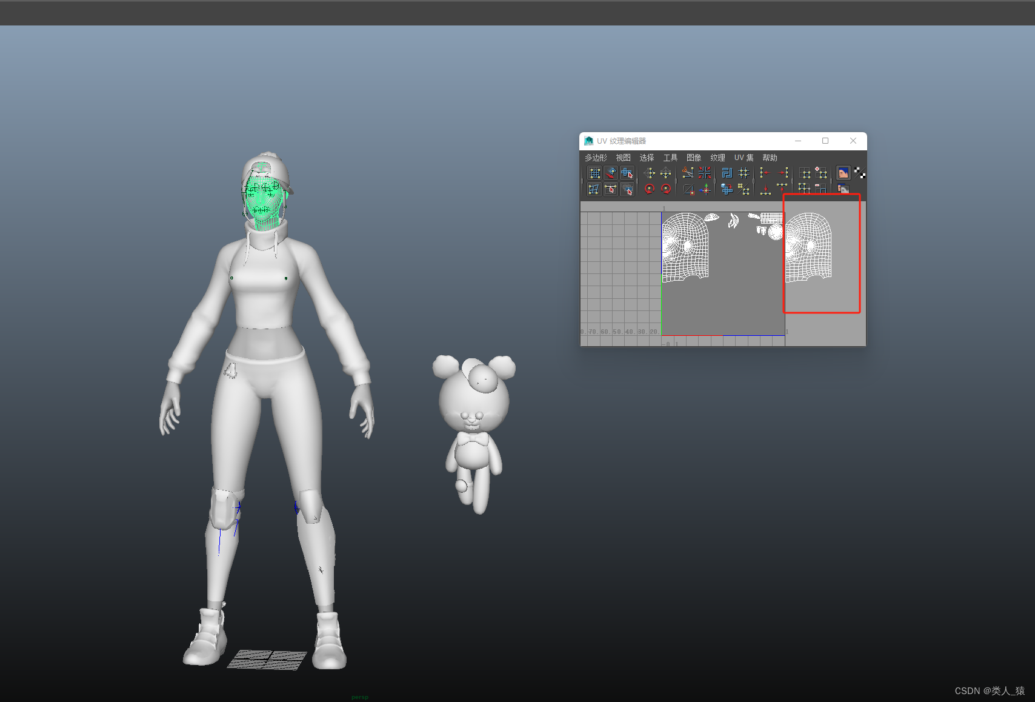
Task: Click the Relax/cycle UVs icon
Action: coord(744,190)
